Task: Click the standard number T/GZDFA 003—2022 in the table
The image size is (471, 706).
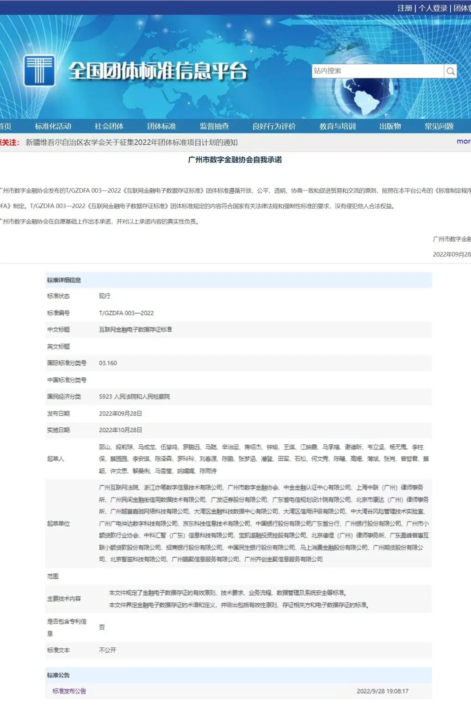Action: tap(126, 313)
